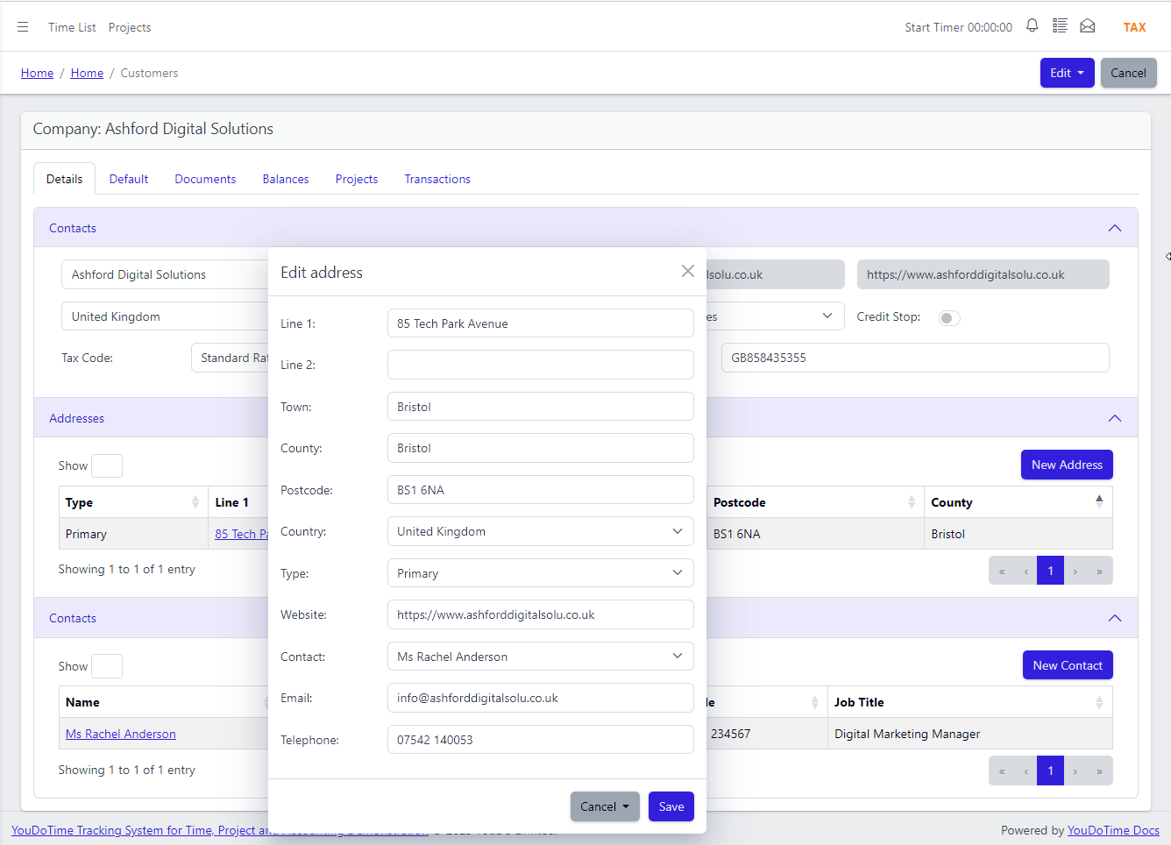
Task: Click the Ashford Digital Solutions name field
Action: click(165, 274)
